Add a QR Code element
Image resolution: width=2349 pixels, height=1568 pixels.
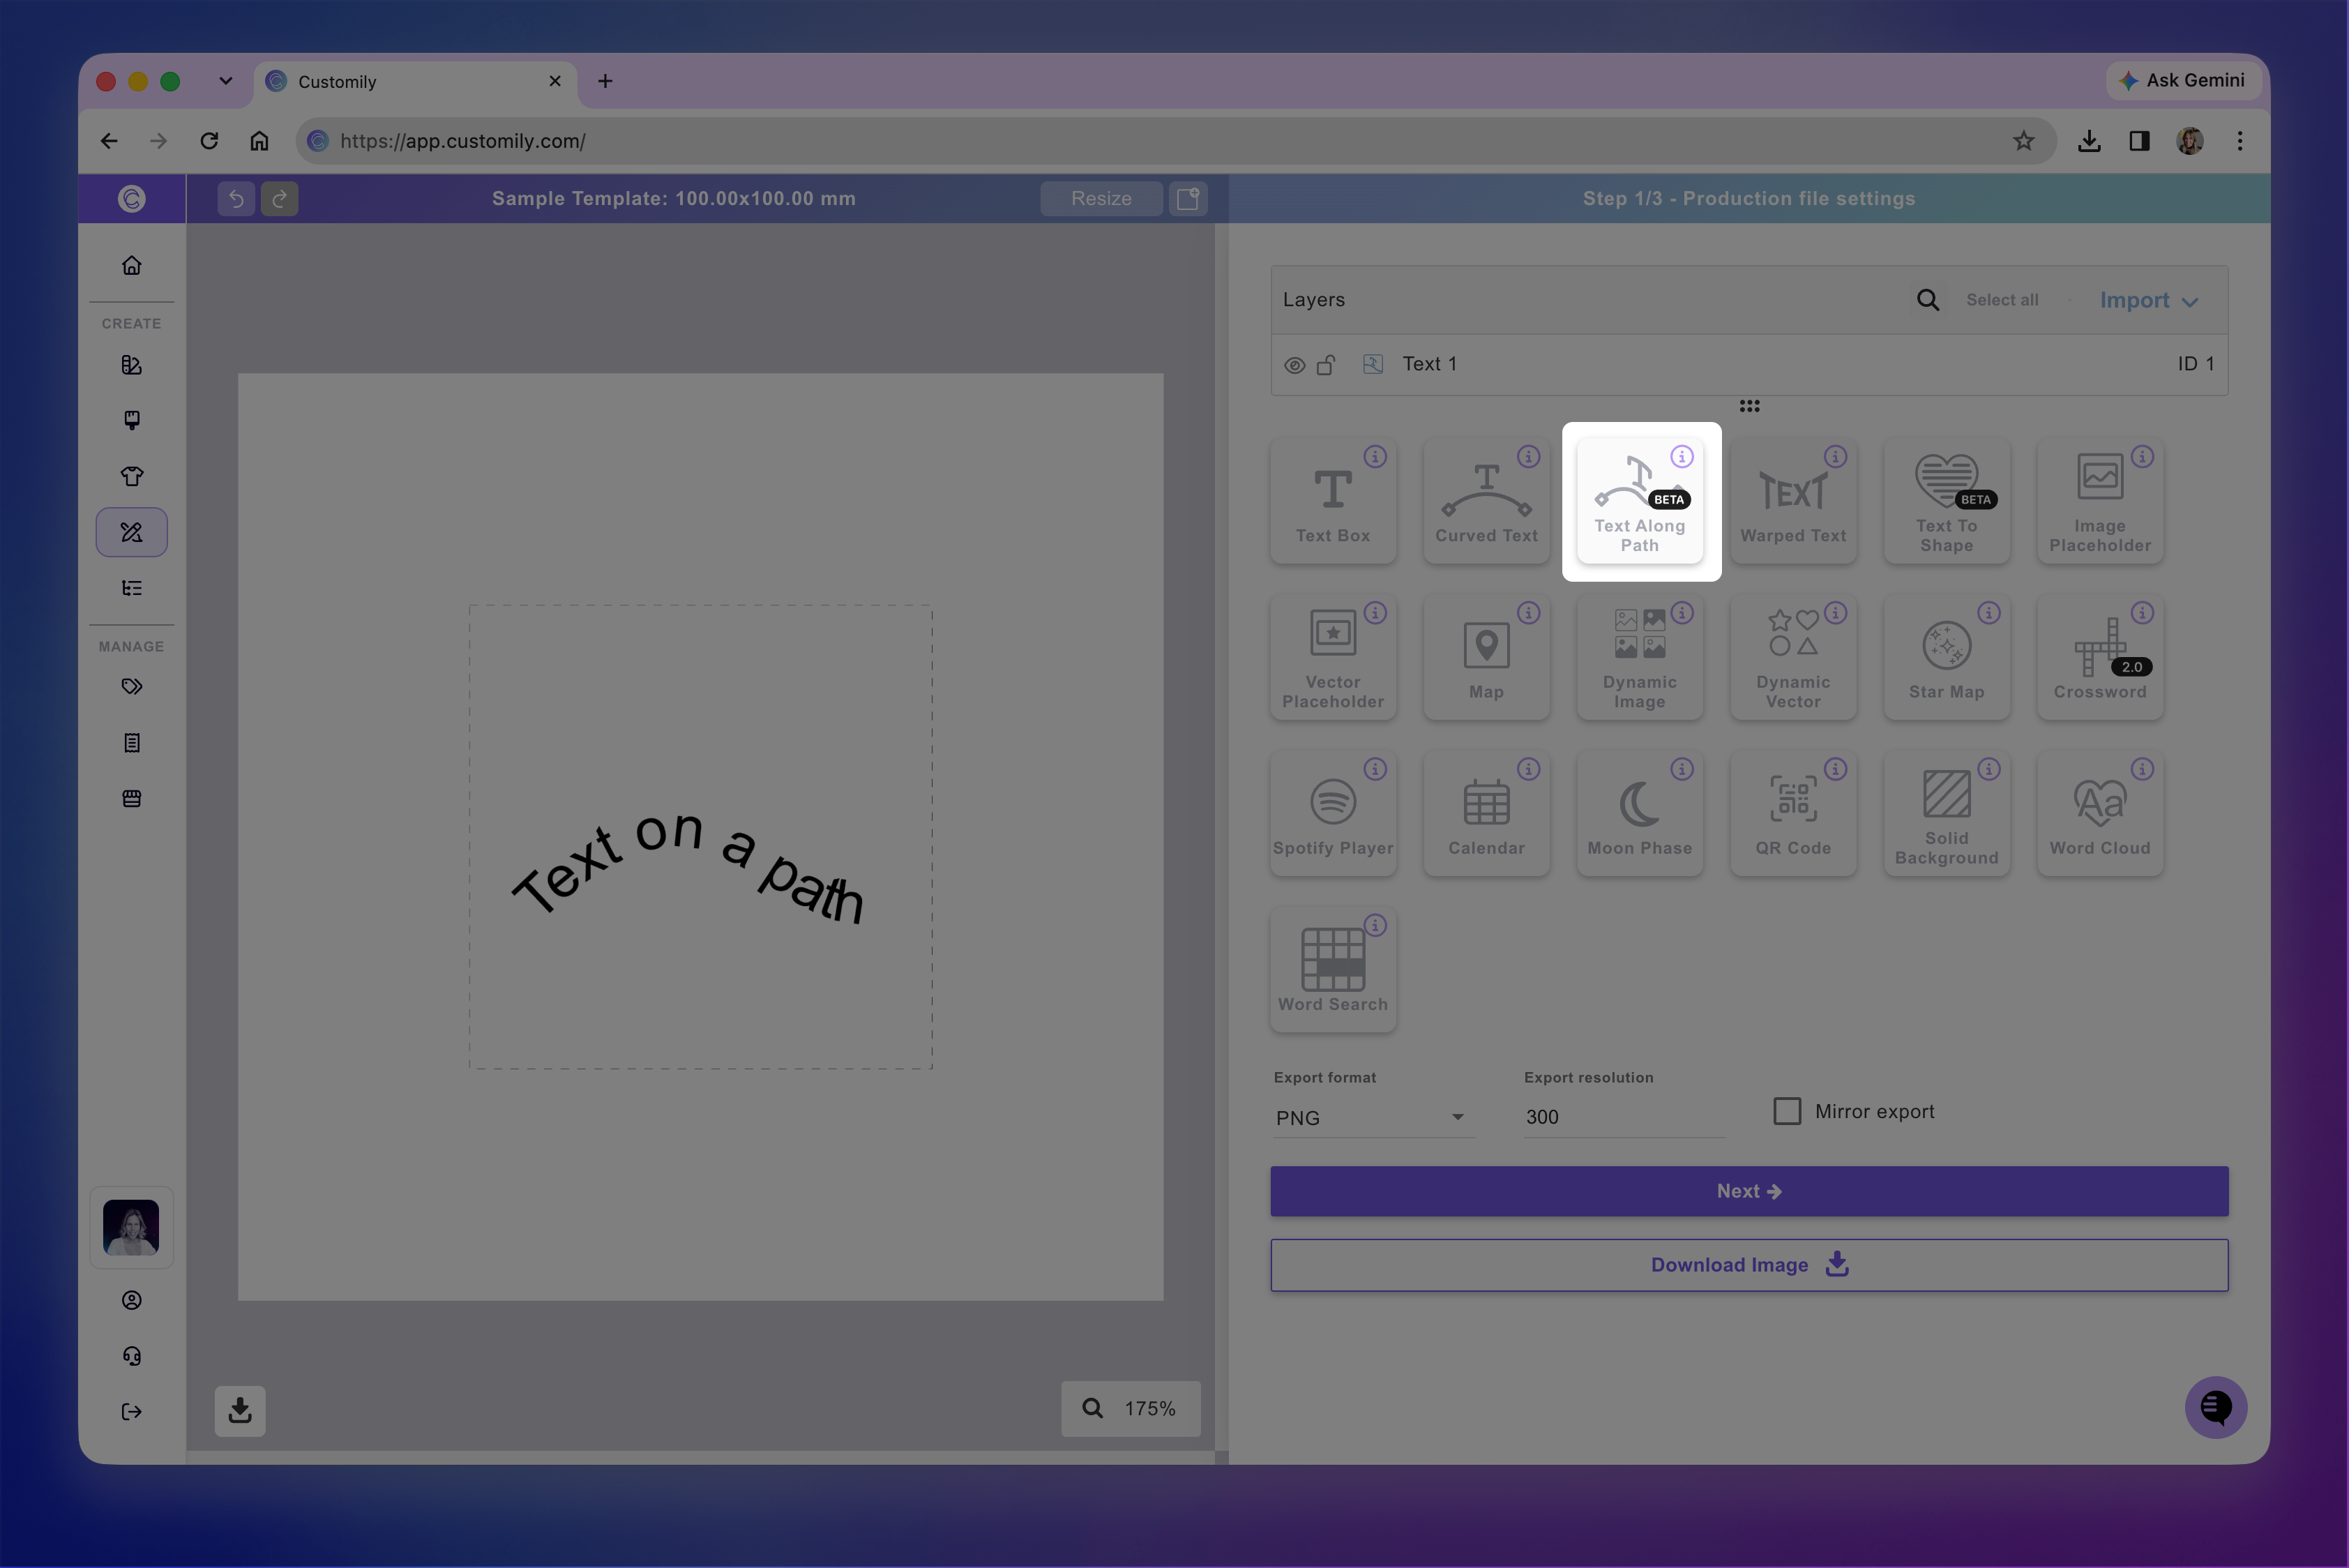[x=1793, y=813]
